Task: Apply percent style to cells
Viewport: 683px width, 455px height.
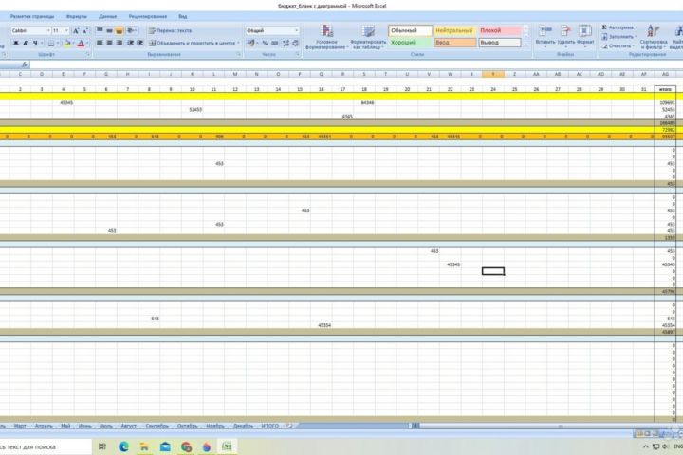Action: click(265, 43)
